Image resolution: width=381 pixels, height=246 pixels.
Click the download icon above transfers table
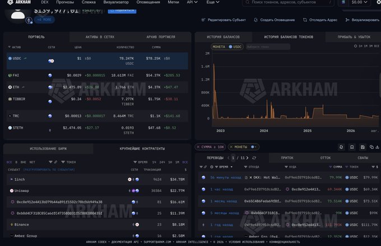[377, 147]
